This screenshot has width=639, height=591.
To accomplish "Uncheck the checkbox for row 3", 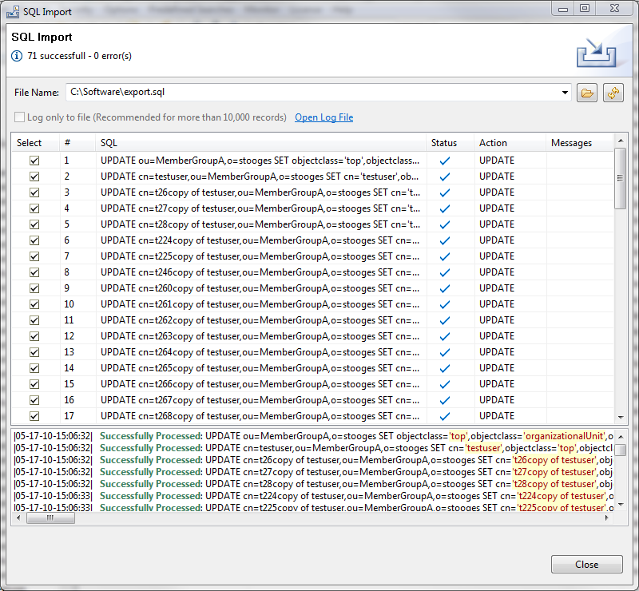I will [x=34, y=192].
